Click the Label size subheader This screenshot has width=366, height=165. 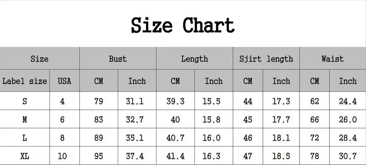25,81
